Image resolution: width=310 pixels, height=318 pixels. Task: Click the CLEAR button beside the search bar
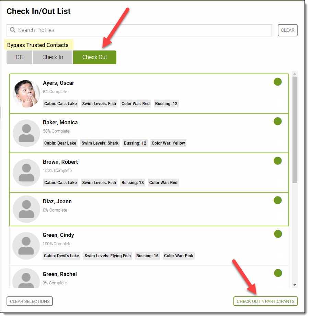coord(287,30)
